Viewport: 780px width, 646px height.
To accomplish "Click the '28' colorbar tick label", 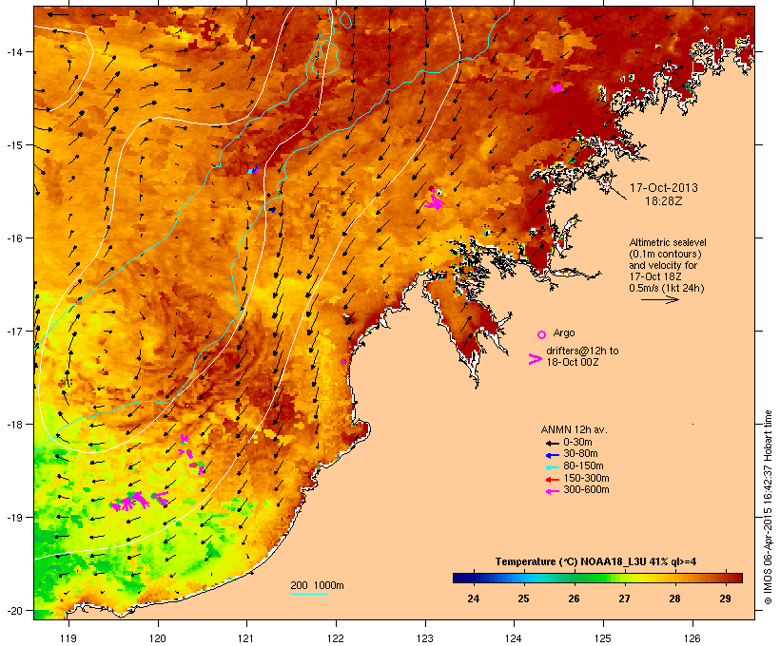I will click(x=674, y=598).
